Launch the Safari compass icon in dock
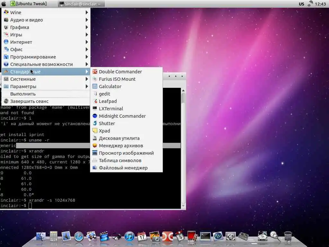This screenshot has width=329, height=247. click(x=79, y=237)
